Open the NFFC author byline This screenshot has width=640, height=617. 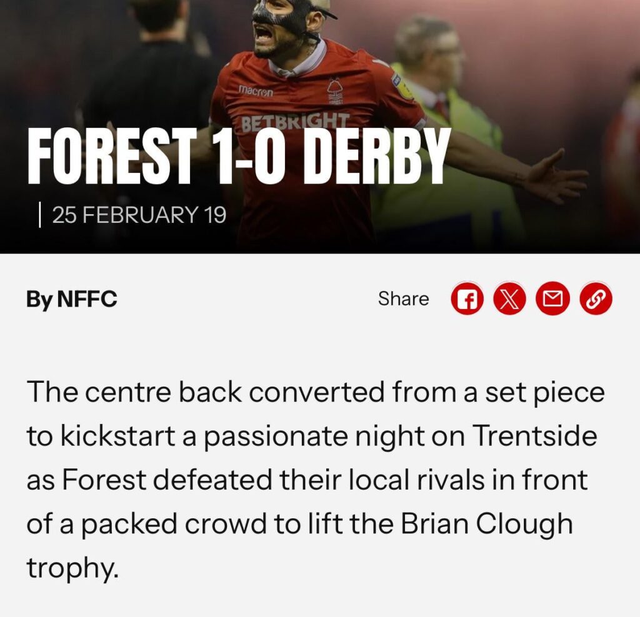click(x=72, y=299)
